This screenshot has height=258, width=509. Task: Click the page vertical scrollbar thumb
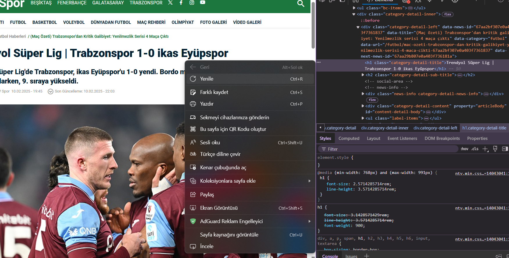313,26
